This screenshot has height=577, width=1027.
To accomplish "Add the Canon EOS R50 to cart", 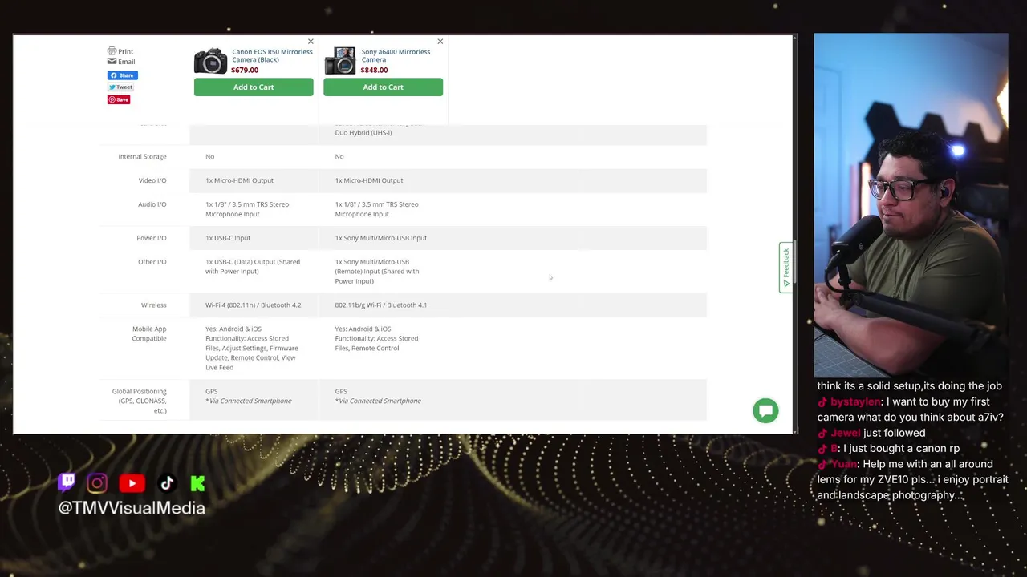I will point(254,87).
